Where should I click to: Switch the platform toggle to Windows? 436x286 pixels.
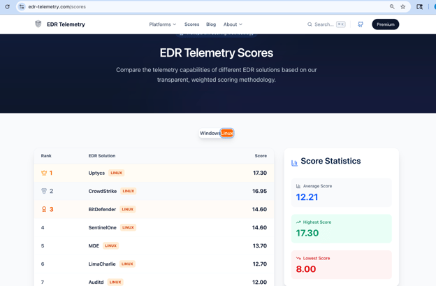pos(210,133)
